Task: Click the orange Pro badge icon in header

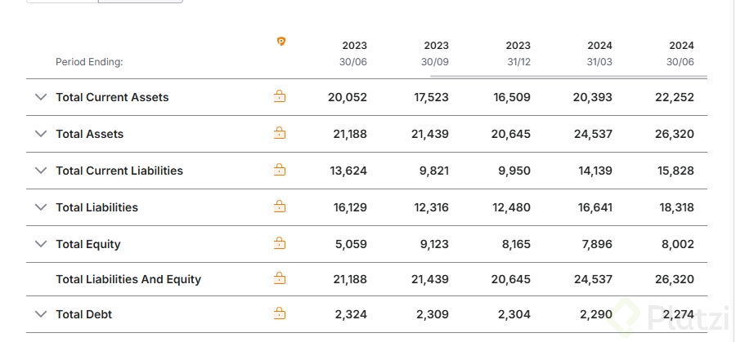Action: click(x=281, y=42)
